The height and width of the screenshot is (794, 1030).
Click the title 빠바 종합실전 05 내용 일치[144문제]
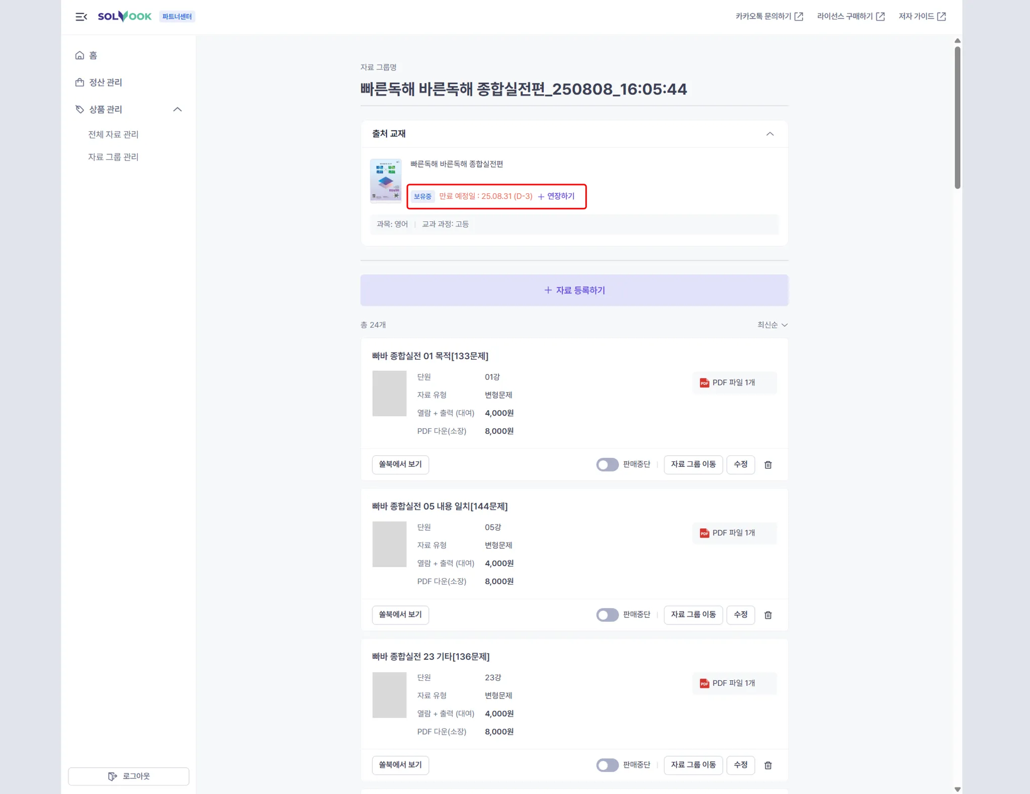[440, 507]
